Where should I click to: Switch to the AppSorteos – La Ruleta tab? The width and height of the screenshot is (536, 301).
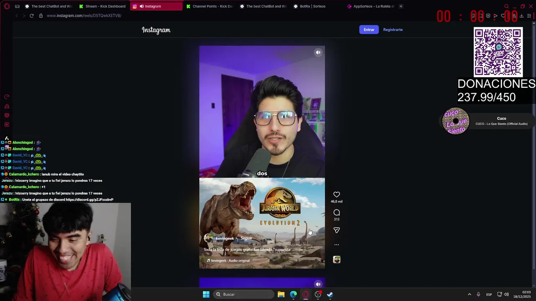[371, 6]
